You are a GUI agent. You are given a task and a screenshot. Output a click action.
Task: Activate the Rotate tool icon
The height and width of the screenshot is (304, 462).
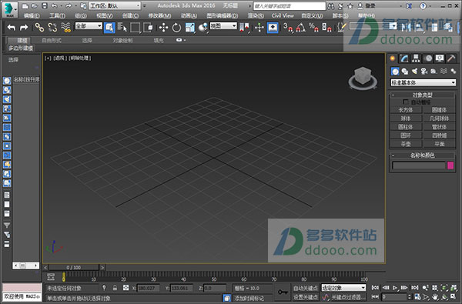(176, 28)
